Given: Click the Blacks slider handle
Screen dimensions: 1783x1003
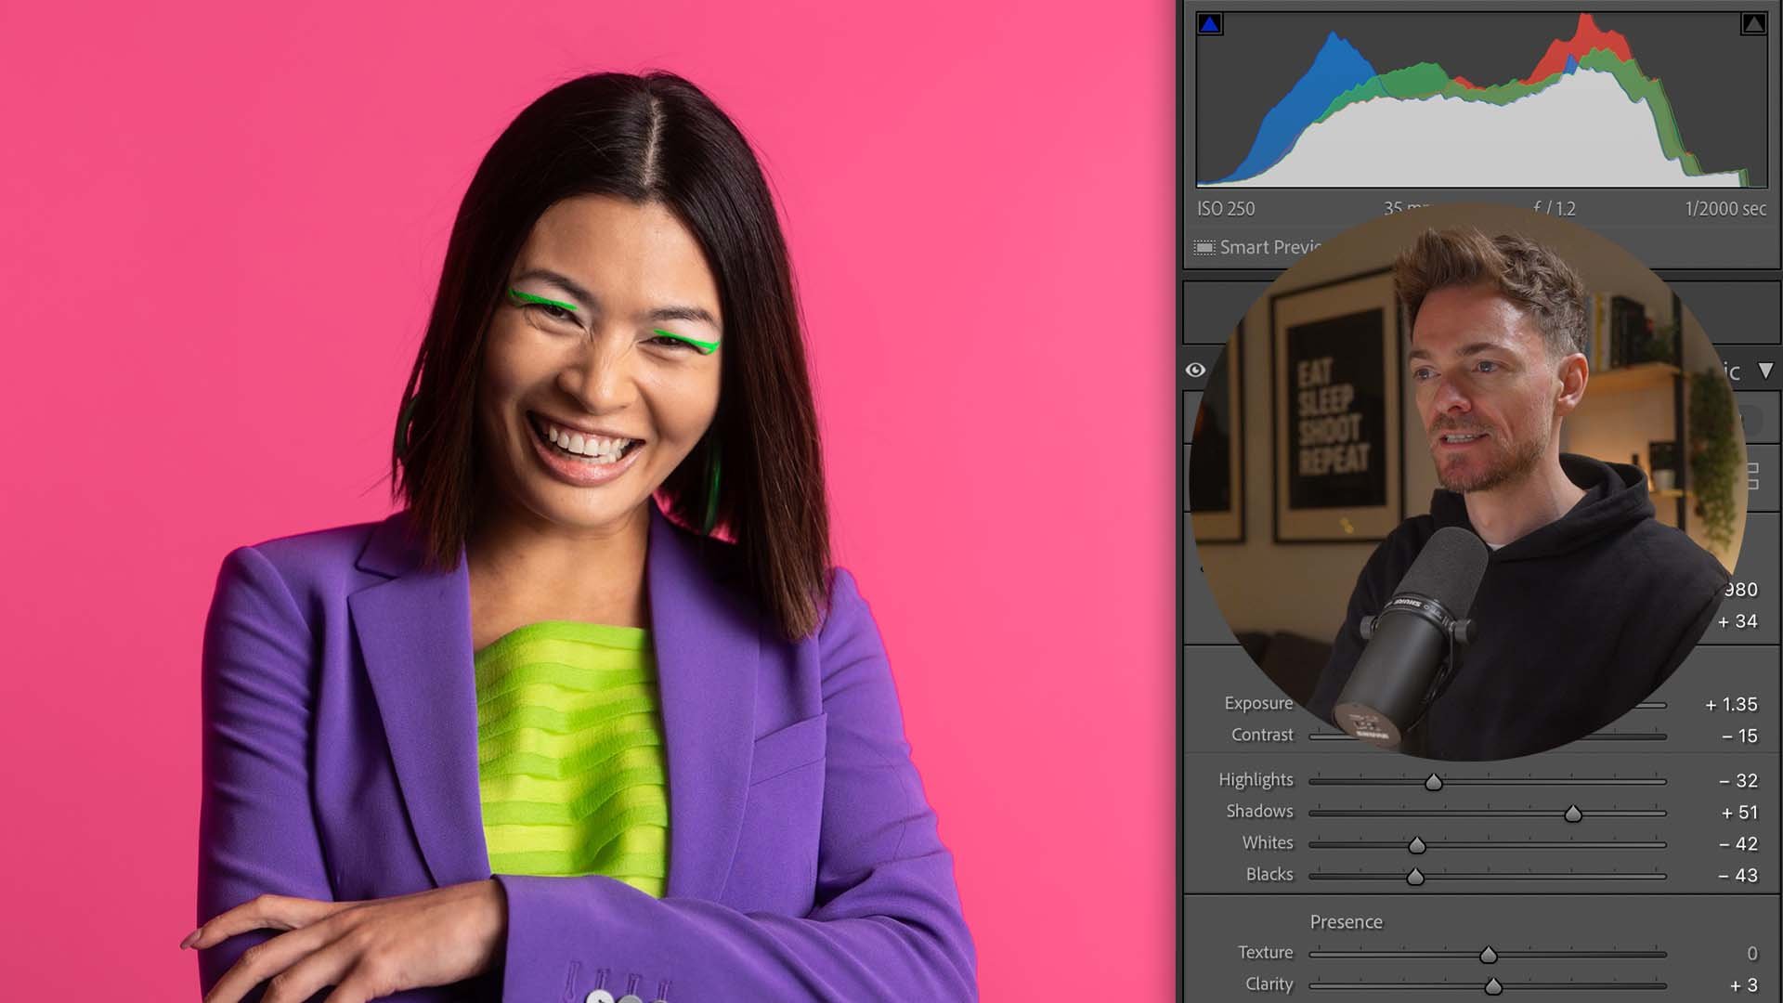Looking at the screenshot, I should pos(1414,877).
